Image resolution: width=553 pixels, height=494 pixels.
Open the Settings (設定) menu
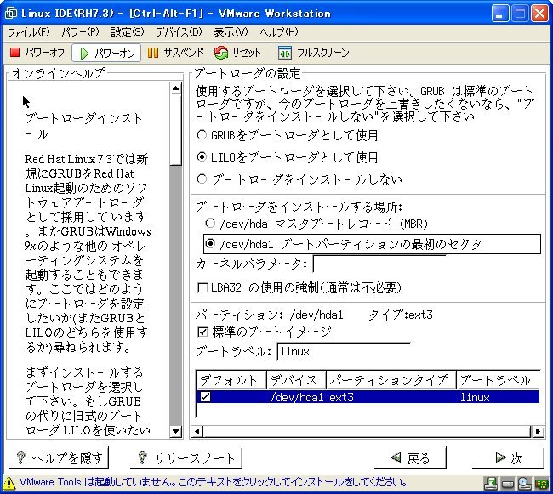click(x=128, y=32)
